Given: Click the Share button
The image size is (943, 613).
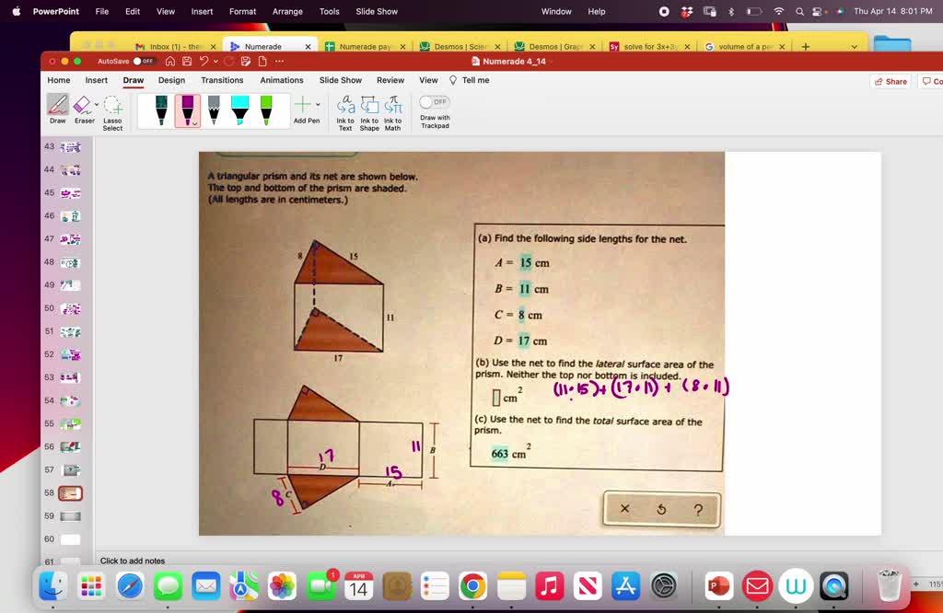Looking at the screenshot, I should click(x=890, y=81).
